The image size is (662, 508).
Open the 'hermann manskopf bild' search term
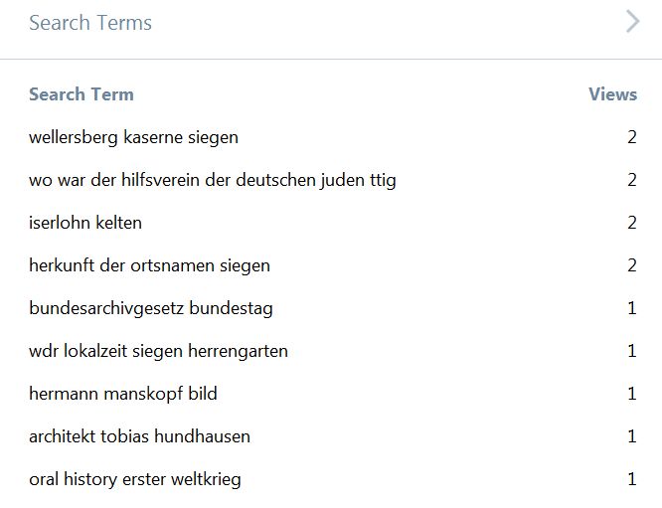coord(123,394)
